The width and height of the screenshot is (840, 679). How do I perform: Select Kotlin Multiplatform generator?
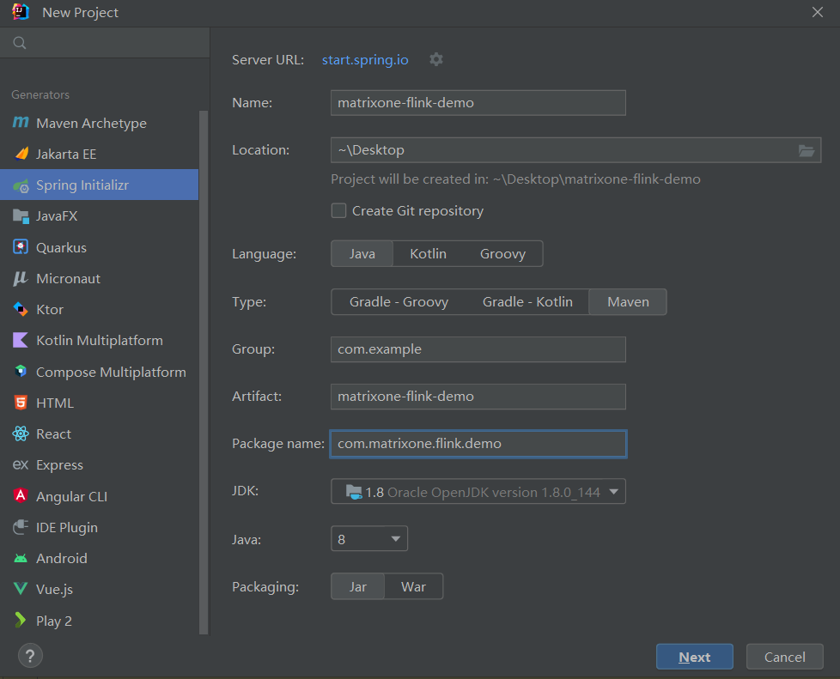tap(99, 341)
